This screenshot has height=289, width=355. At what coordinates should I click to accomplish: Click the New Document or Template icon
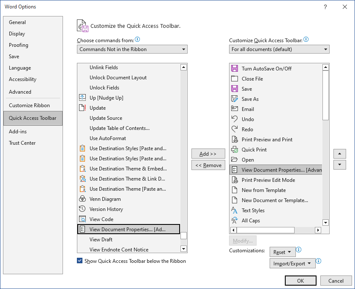tap(235, 200)
